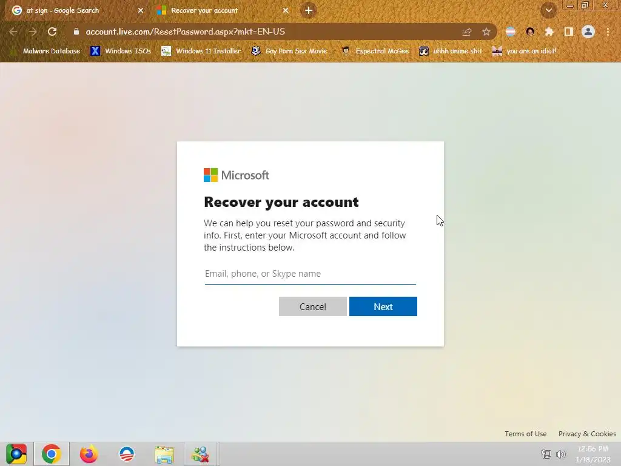Open the avatar-face extension icon
The image size is (621, 466).
point(530,32)
